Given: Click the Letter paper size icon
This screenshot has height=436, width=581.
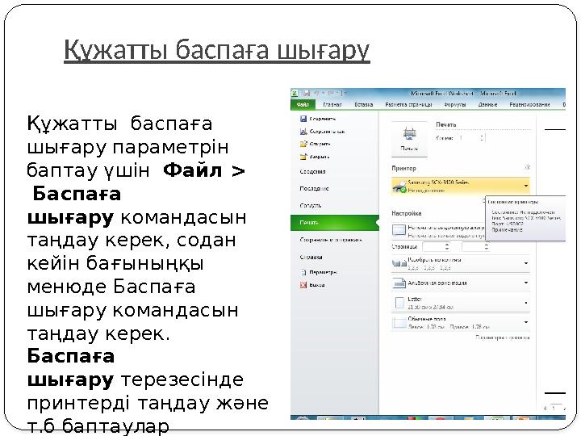Looking at the screenshot, I should pyautogui.click(x=399, y=303).
